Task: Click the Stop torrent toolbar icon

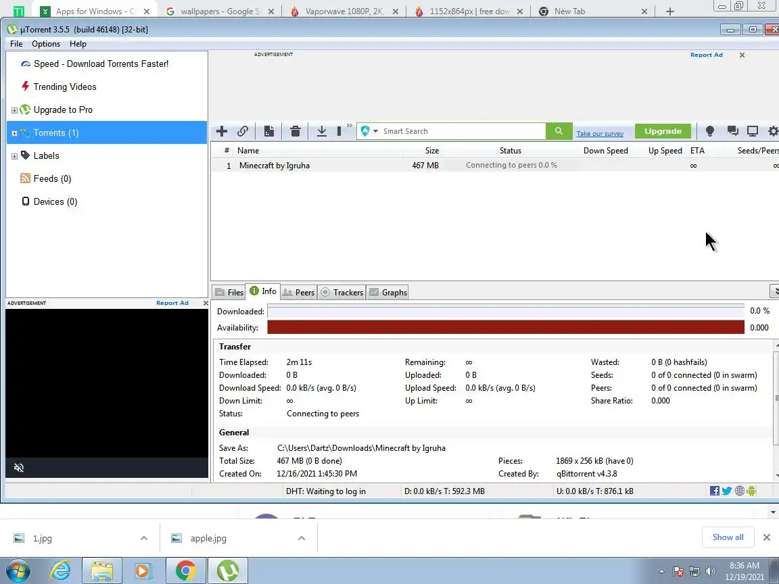Action: (339, 131)
